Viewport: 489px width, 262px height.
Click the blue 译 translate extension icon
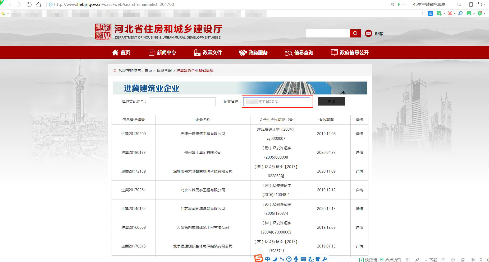(x=430, y=13)
